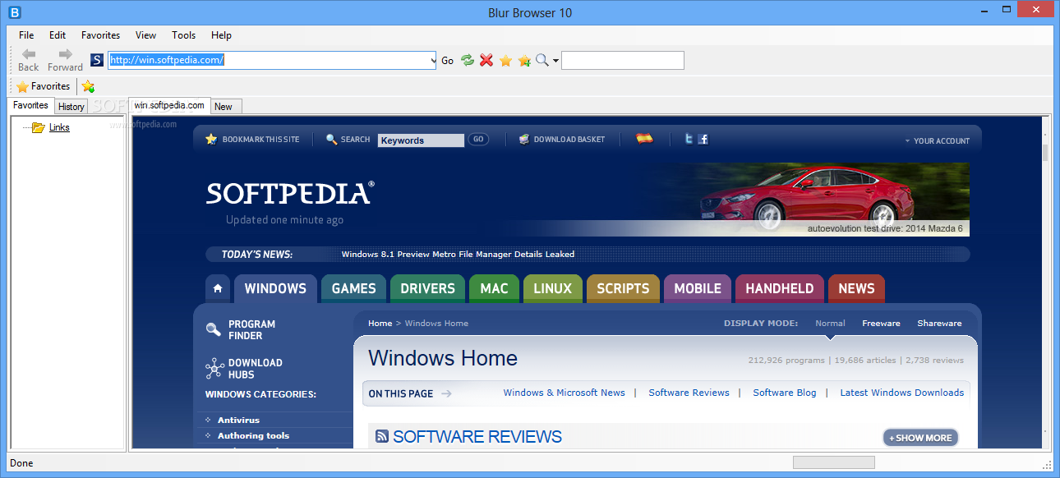Open the Tools menu
This screenshot has width=1060, height=478.
click(184, 35)
